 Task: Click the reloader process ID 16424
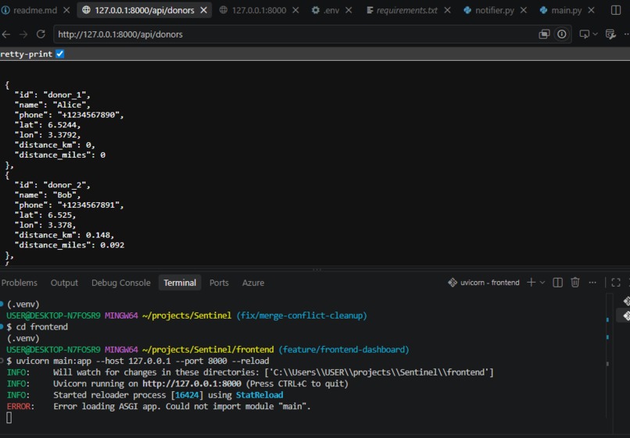point(187,395)
